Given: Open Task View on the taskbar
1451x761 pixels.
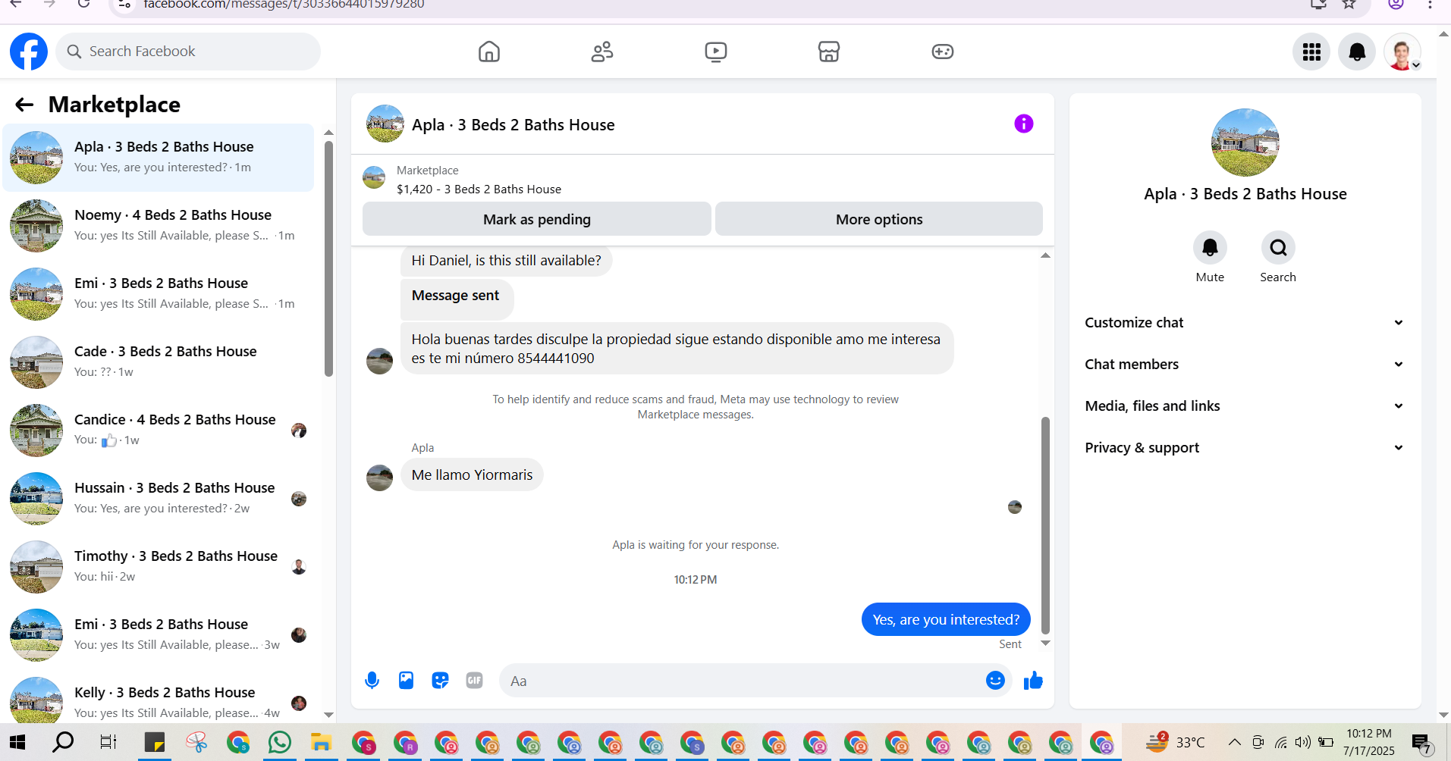Looking at the screenshot, I should tap(108, 742).
